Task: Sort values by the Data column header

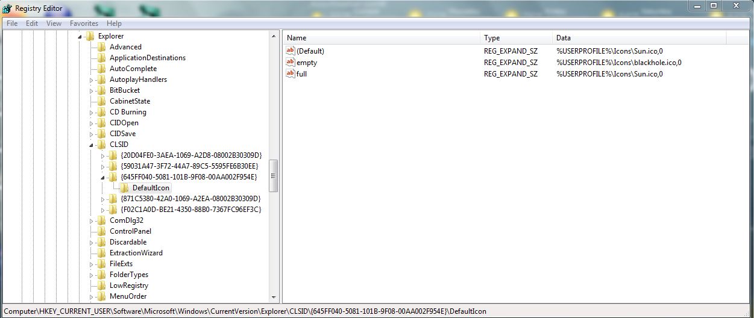Action: coord(639,38)
